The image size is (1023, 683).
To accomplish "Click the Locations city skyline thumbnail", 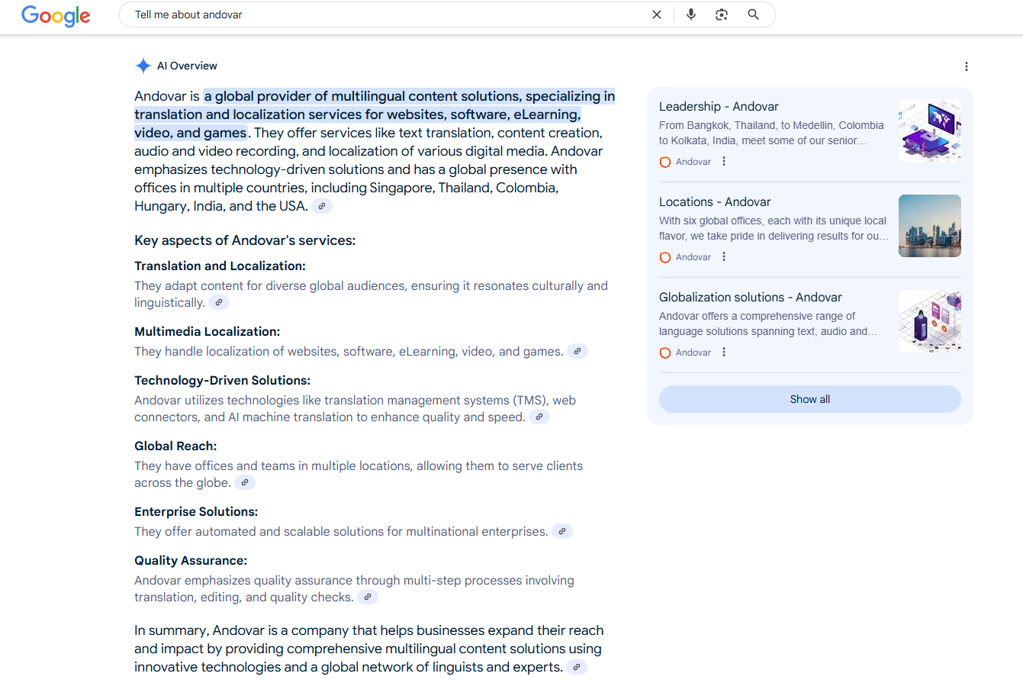I will click(x=929, y=226).
